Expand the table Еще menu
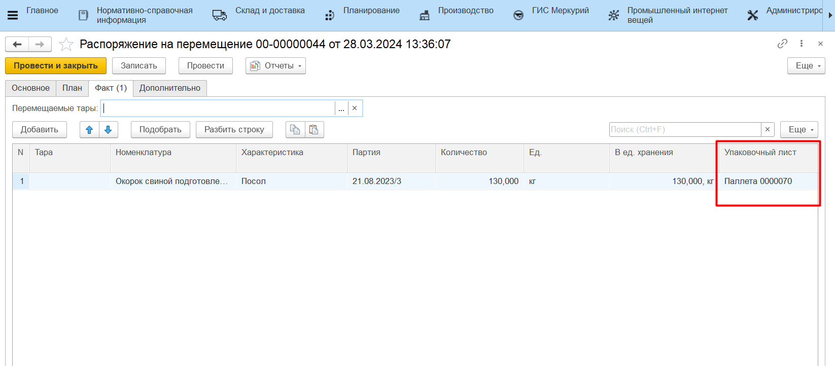This screenshot has height=366, width=835. [799, 130]
